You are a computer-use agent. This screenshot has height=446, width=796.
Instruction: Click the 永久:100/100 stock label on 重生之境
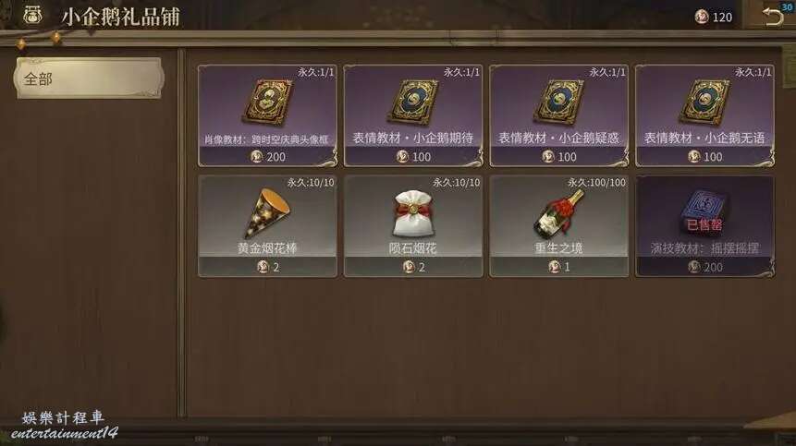pyautogui.click(x=596, y=183)
